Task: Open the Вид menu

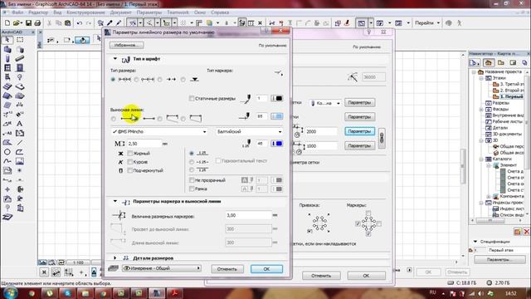Action: point(57,12)
